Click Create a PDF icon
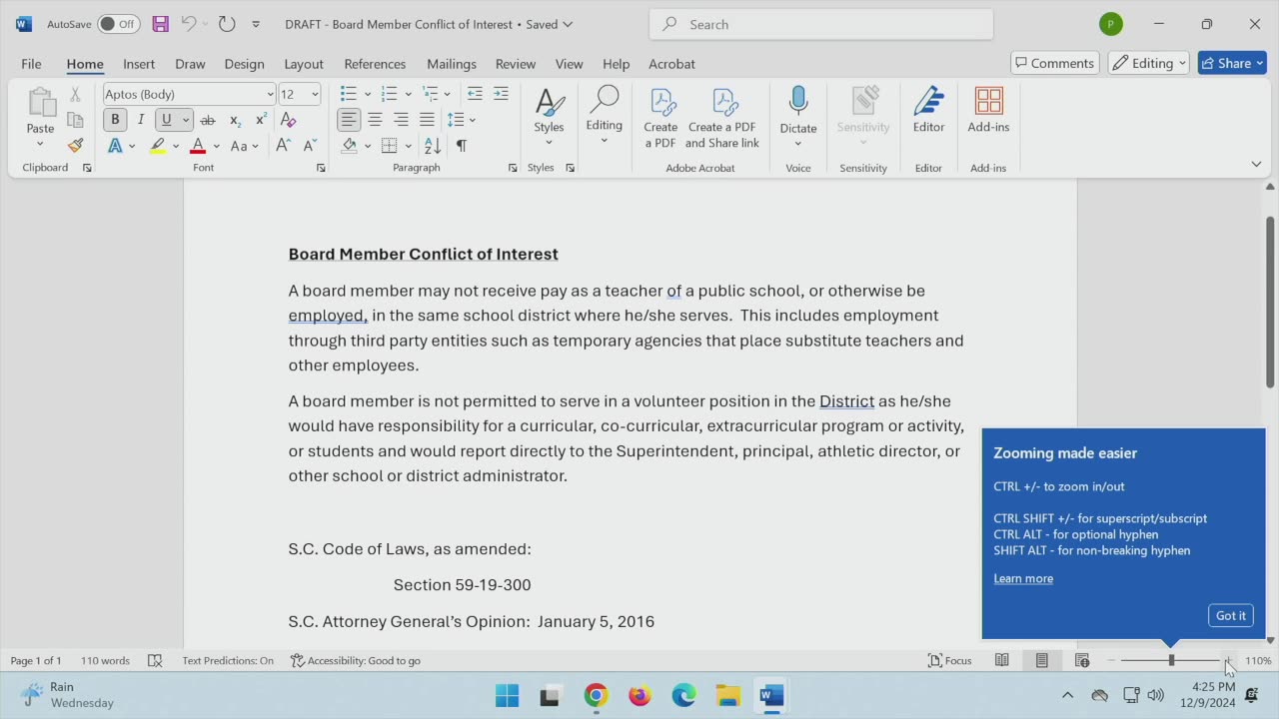 pos(660,118)
